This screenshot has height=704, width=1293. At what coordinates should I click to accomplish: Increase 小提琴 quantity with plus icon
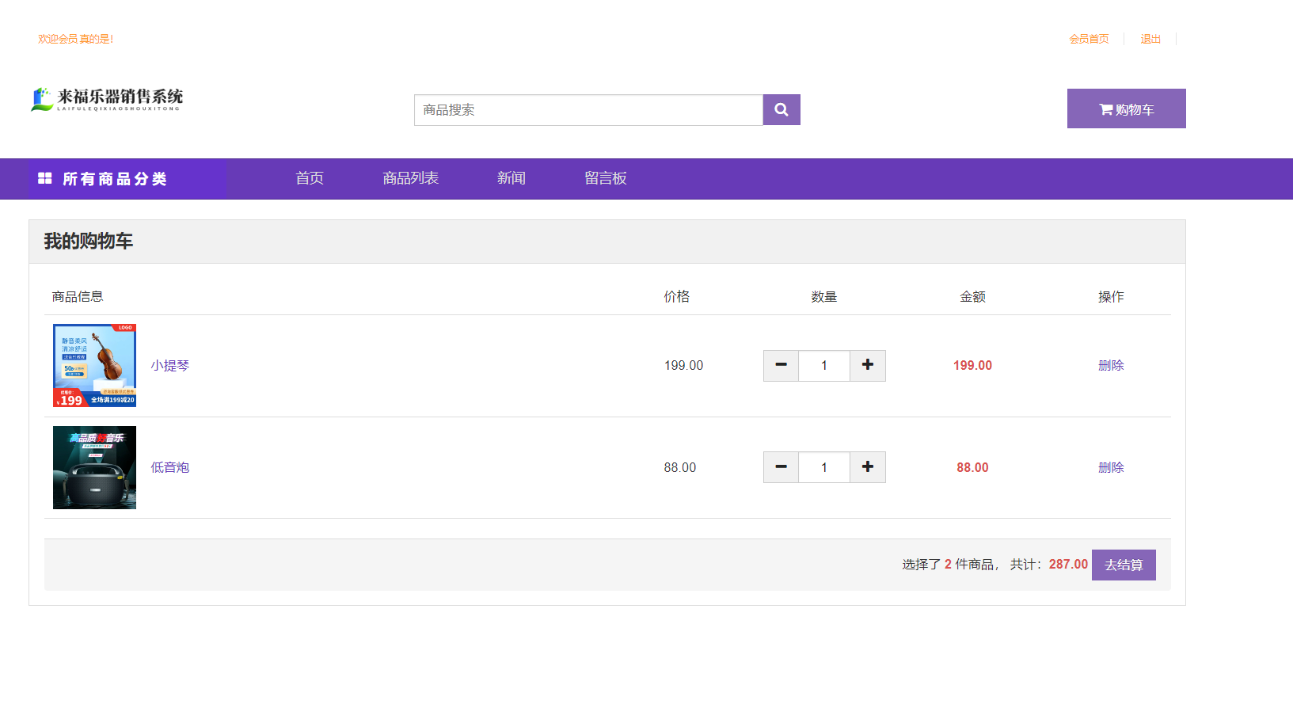click(x=868, y=365)
